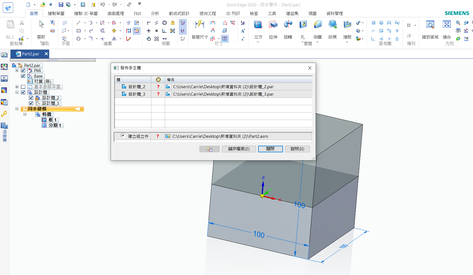The image size is (473, 275).
Task: Toggle the 設計體_2 checkbox in tree
Action: point(31,98)
